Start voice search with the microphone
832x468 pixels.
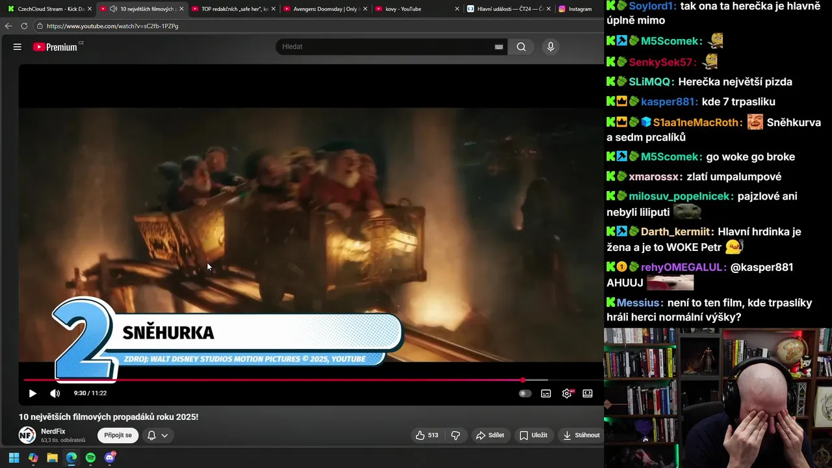point(551,47)
